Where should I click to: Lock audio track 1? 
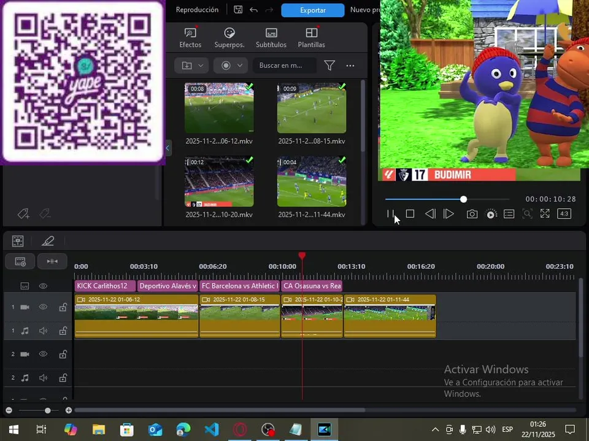[x=63, y=331]
